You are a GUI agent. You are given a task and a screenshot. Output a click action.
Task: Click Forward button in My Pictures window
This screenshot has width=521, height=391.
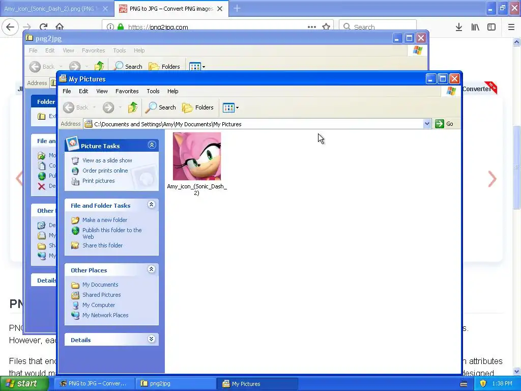click(108, 107)
